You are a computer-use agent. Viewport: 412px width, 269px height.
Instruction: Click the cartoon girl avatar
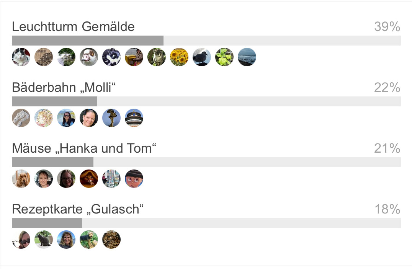134,179
